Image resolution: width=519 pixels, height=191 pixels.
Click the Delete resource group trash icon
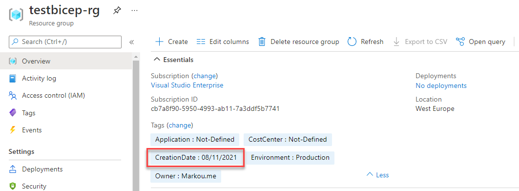coord(262,42)
